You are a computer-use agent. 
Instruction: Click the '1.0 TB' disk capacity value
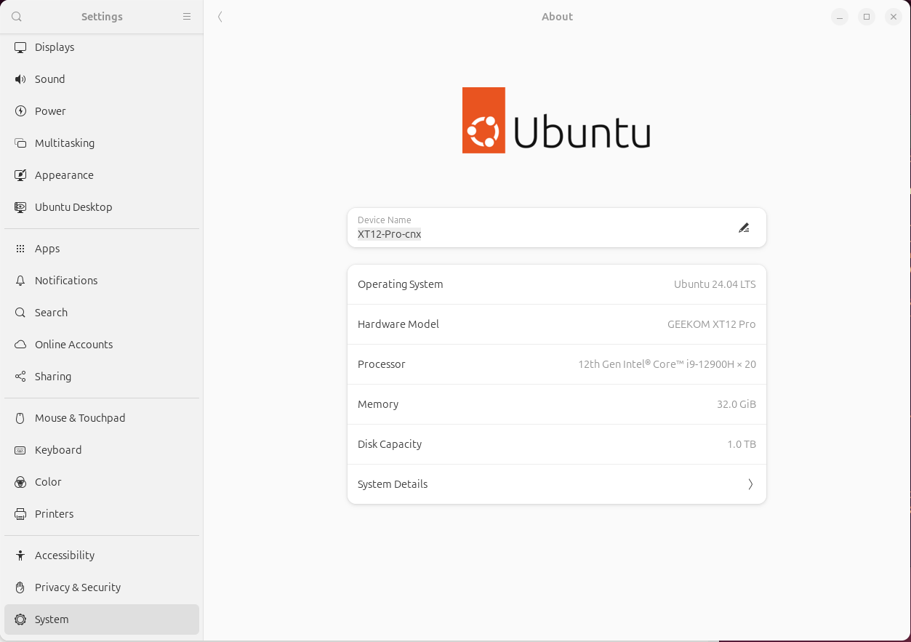742,444
